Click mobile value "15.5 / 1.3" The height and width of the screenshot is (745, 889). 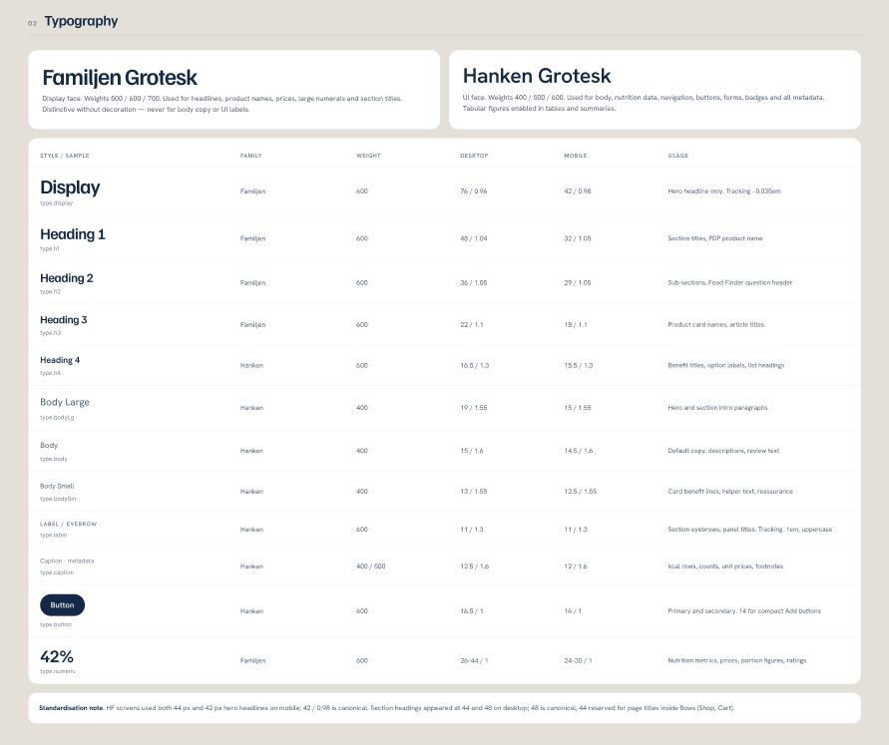click(579, 365)
